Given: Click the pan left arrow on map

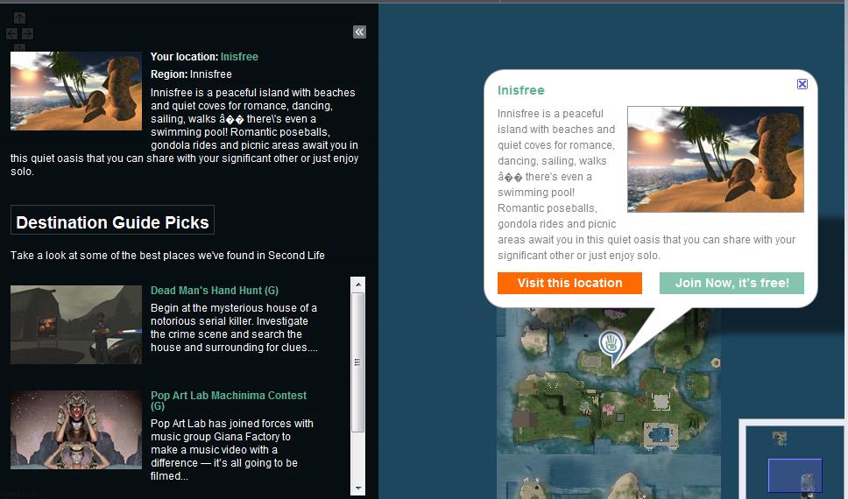Looking at the screenshot, I should click(11, 34).
